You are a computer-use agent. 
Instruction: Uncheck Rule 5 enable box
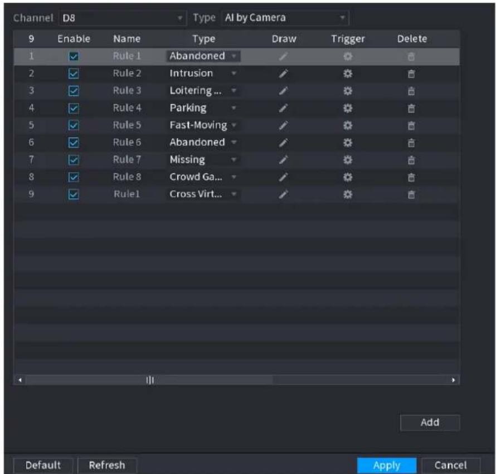[74, 125]
